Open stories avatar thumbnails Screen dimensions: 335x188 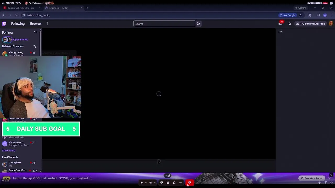point(7,40)
